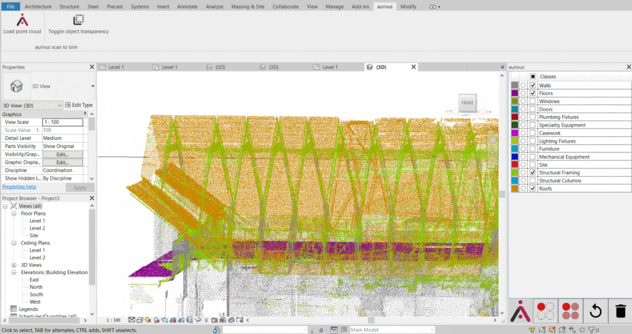Click the 1 : 100 view scale button

[114, 320]
